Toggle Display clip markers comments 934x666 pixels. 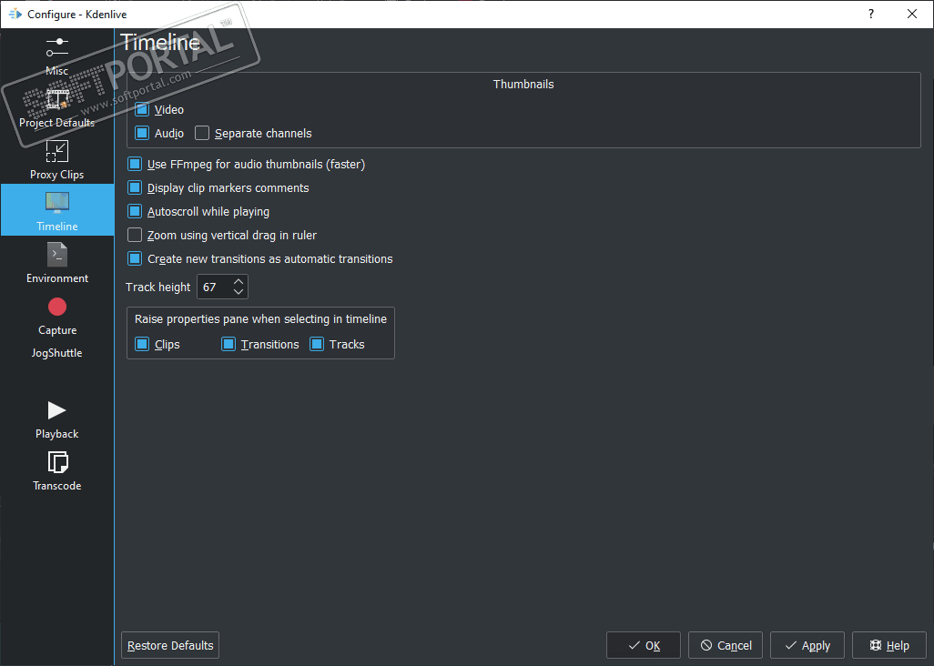point(135,187)
